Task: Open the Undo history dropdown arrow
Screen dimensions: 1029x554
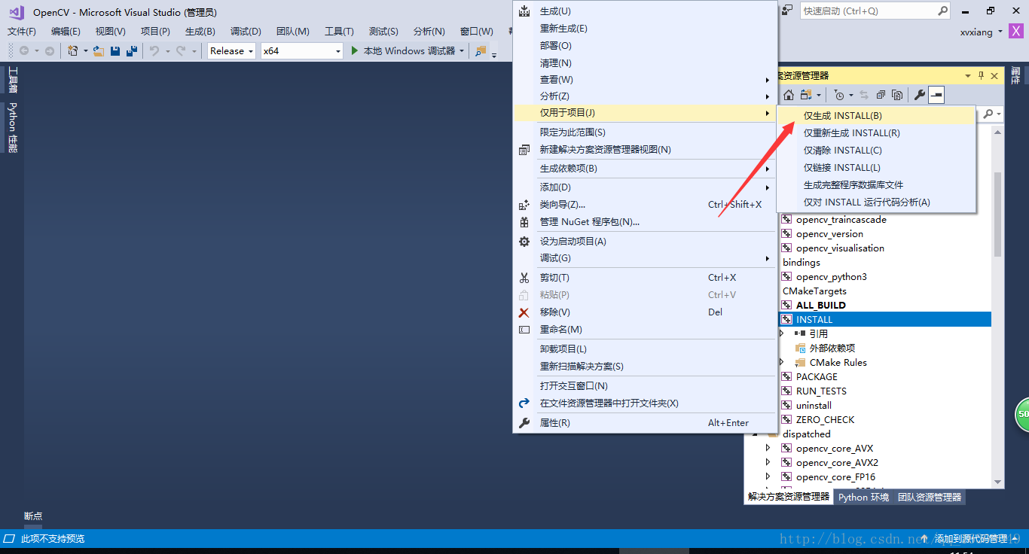Action: 166,51
